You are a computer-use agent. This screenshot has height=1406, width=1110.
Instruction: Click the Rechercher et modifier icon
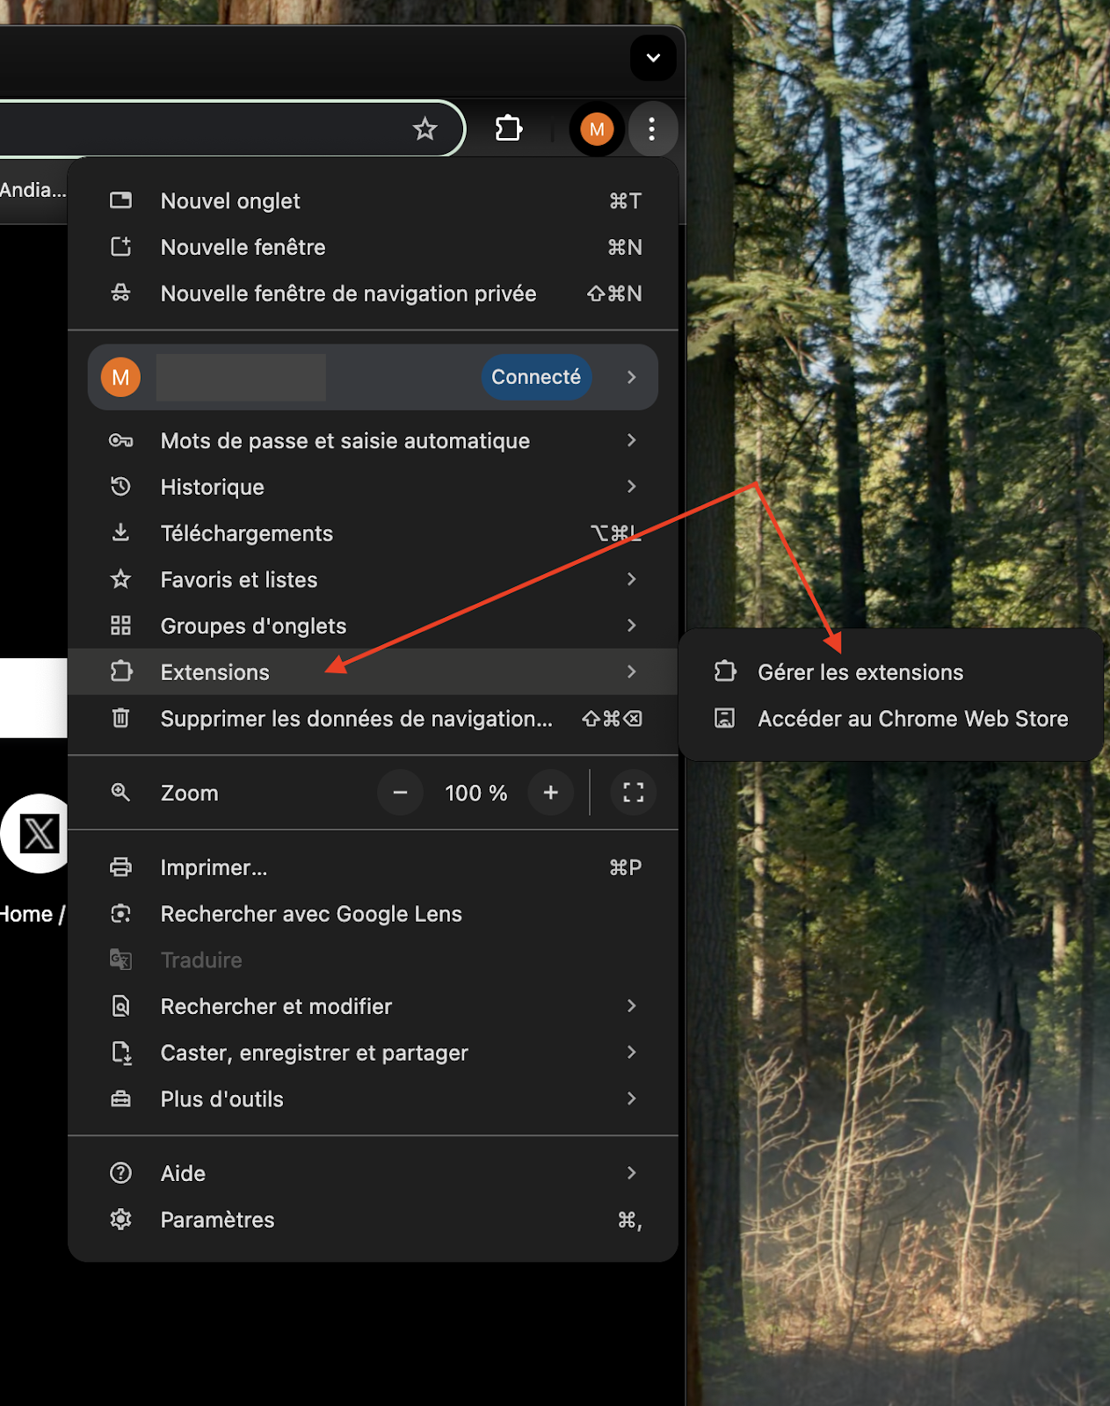tap(121, 1006)
